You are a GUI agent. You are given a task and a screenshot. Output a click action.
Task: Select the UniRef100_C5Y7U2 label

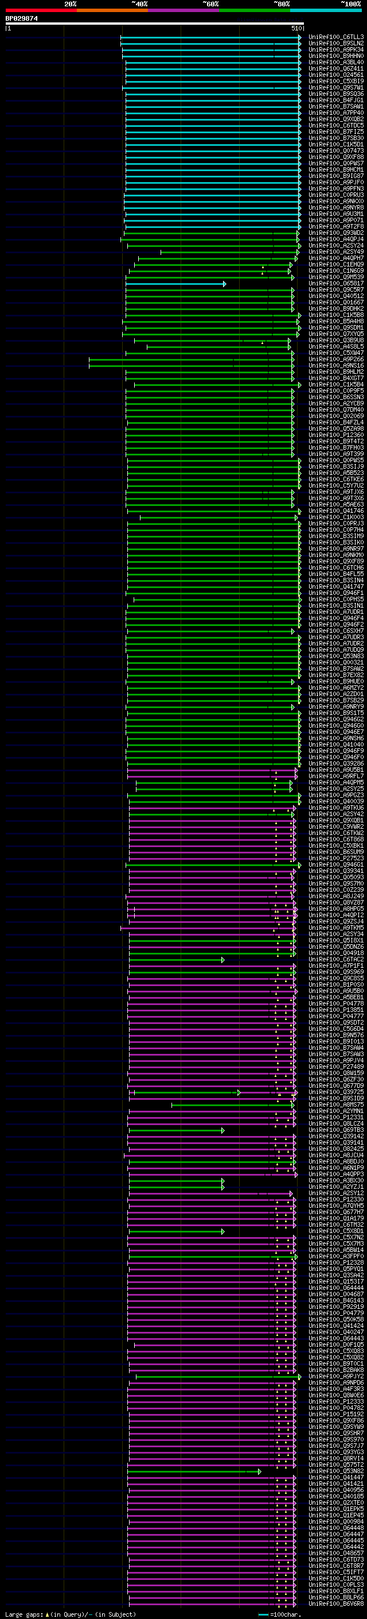pos(335,486)
